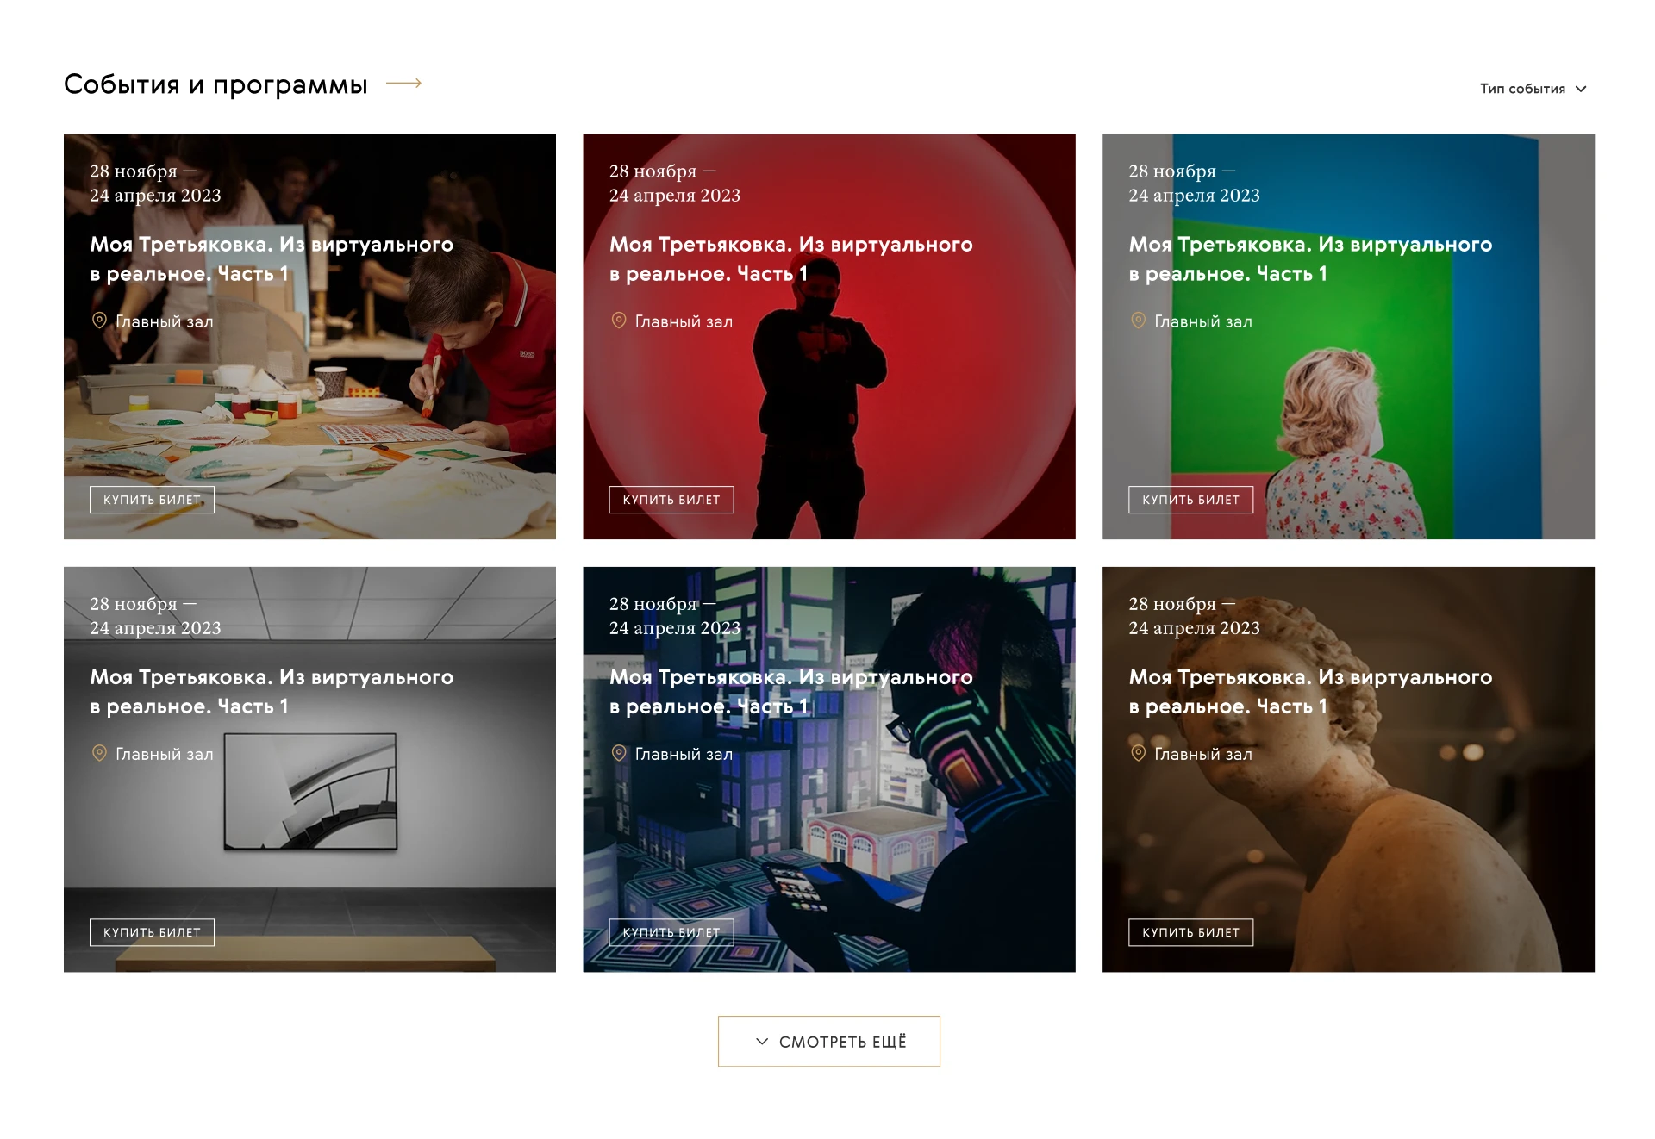Click the location pin on the marble statue card

(1139, 753)
